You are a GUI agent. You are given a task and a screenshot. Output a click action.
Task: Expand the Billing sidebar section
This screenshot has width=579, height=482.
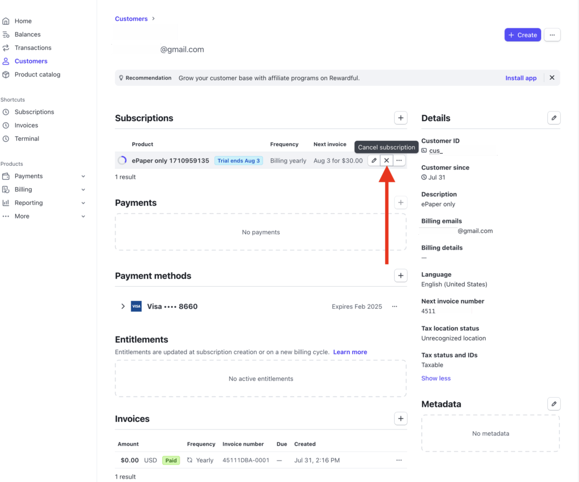(84, 190)
